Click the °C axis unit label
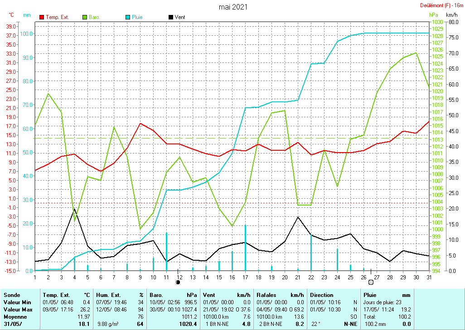This screenshot has width=465, height=330. coord(11,15)
